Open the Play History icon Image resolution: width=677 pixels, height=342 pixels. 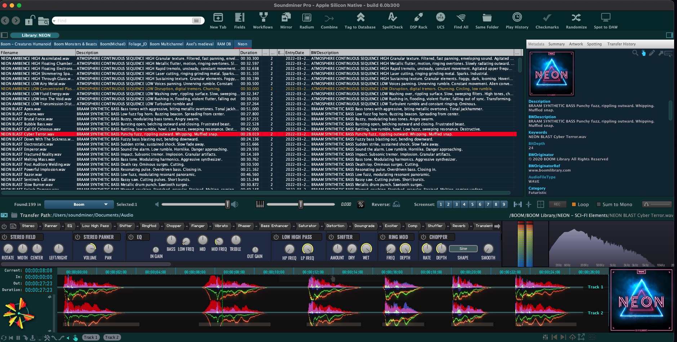(x=517, y=18)
